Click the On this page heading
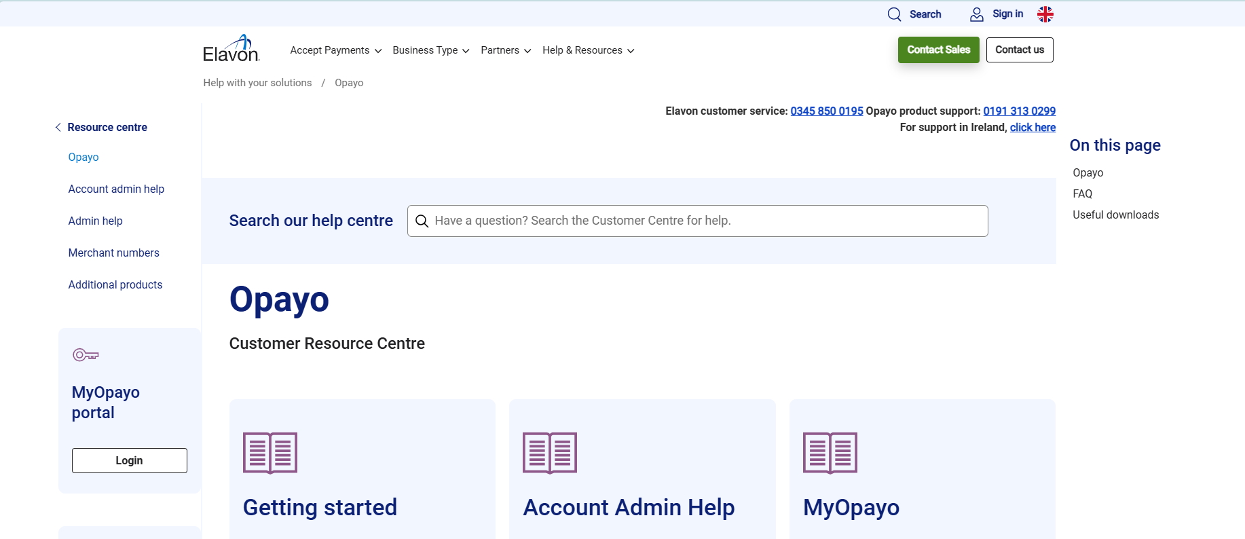The height and width of the screenshot is (539, 1245). [1115, 145]
